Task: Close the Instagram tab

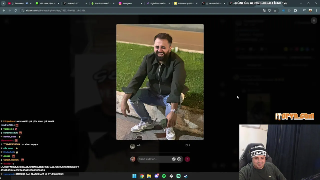Action: 141,3
